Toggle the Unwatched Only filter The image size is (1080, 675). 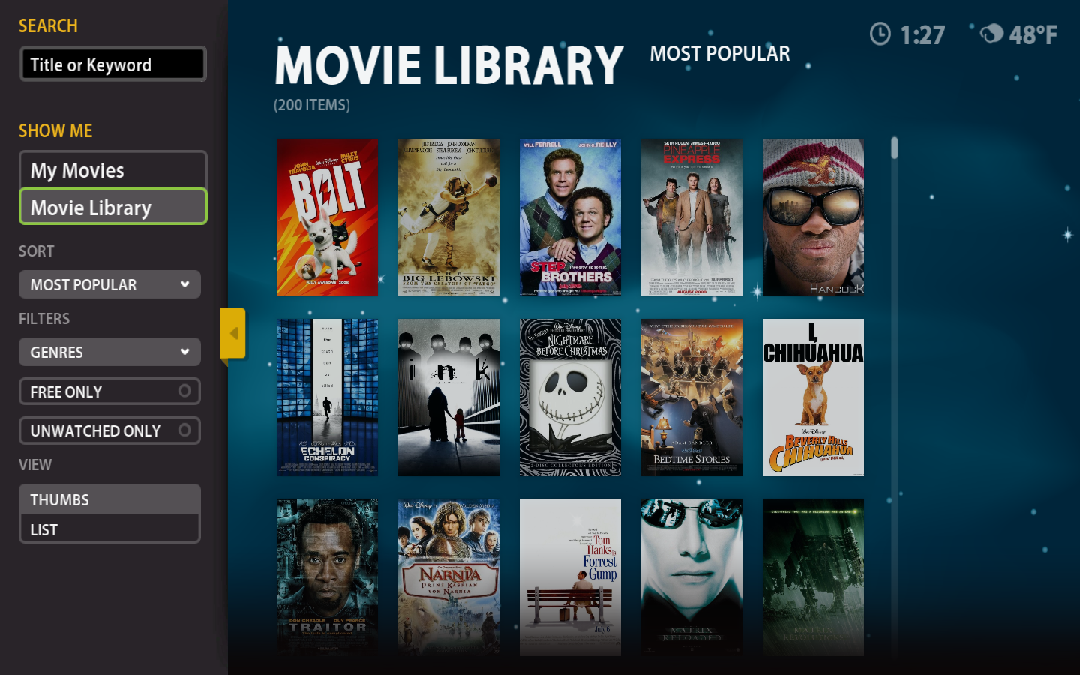[x=109, y=430]
